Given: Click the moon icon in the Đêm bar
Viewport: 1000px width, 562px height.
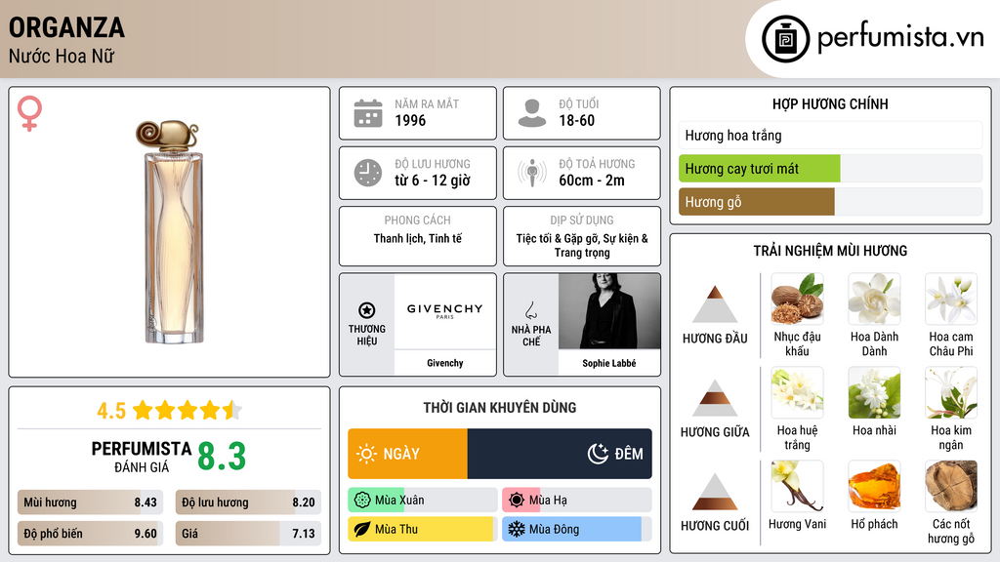Looking at the screenshot, I should pyautogui.click(x=598, y=454).
